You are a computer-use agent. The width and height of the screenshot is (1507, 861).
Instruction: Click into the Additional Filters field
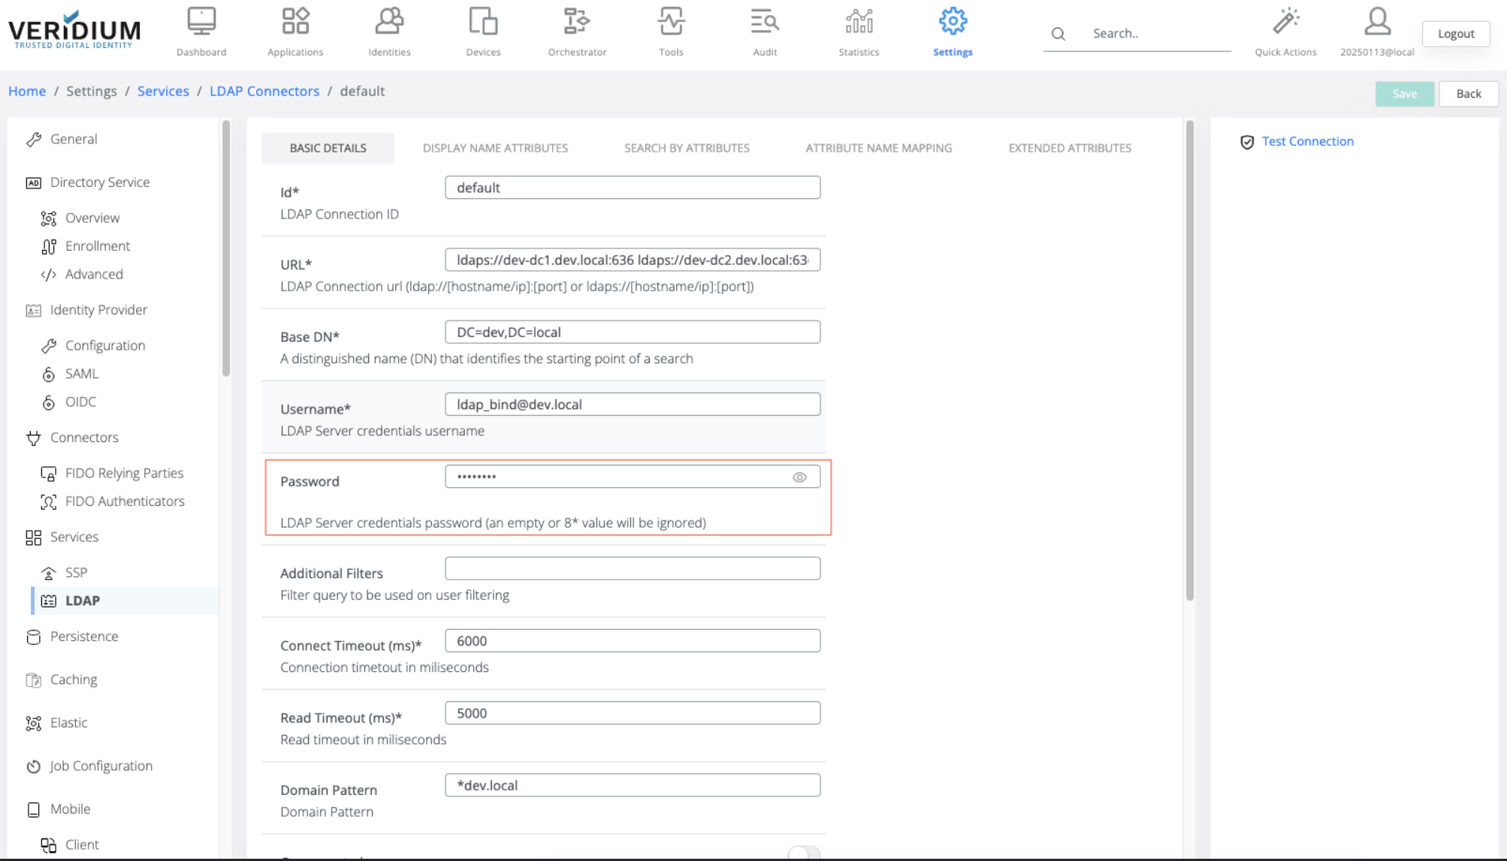[632, 568]
